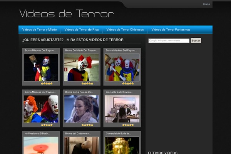Screen dimensions: 231x154
Task: Open Videos de Terror Fantasmas section
Action: (171, 30)
